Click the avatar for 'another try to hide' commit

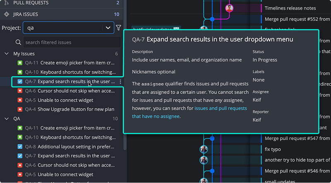204,160
